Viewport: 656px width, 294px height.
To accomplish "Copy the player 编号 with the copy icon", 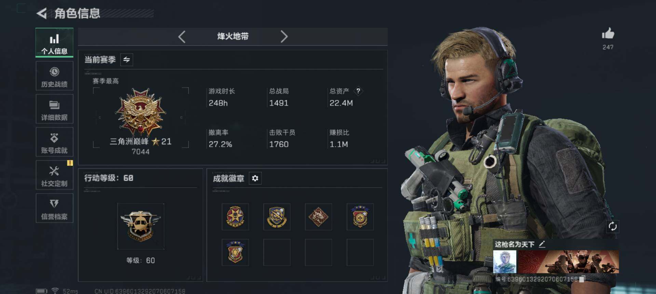I will tap(582, 279).
